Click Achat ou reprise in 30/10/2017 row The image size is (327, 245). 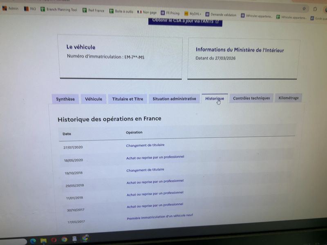(155, 205)
